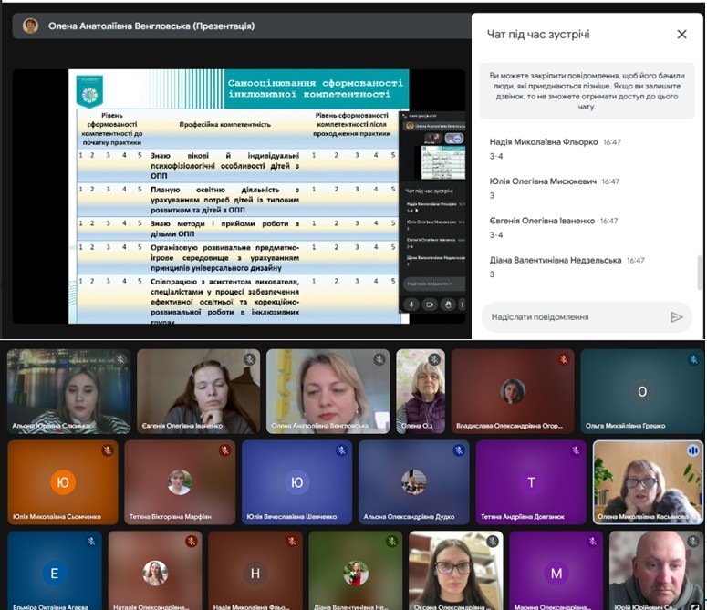Click presenter name Олена Анатоліївна Венгловська (Презентація)

[151, 26]
